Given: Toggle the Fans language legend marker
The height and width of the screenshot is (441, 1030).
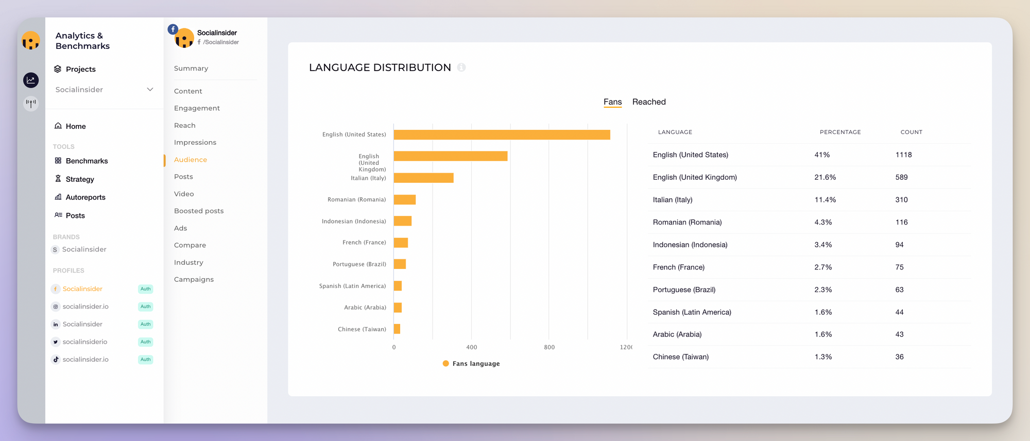Looking at the screenshot, I should 446,364.
